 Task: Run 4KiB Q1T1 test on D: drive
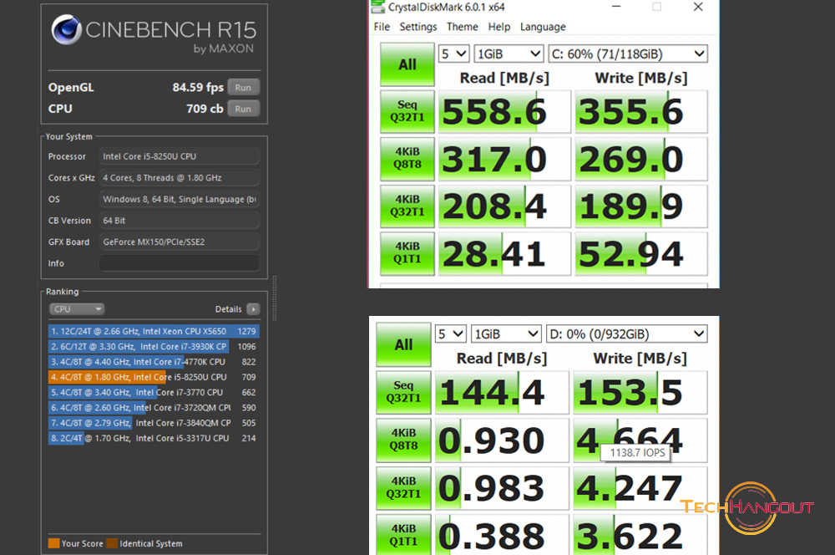[403, 534]
